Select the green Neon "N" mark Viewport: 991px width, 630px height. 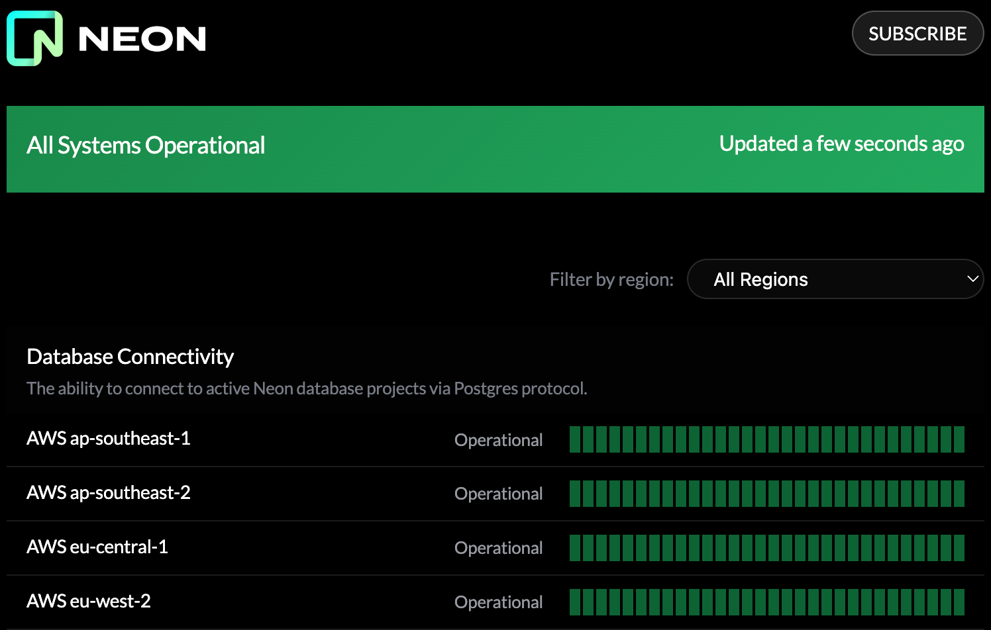[x=35, y=39]
